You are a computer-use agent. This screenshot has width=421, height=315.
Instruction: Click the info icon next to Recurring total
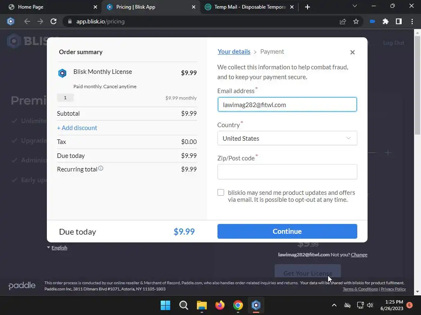[101, 169]
